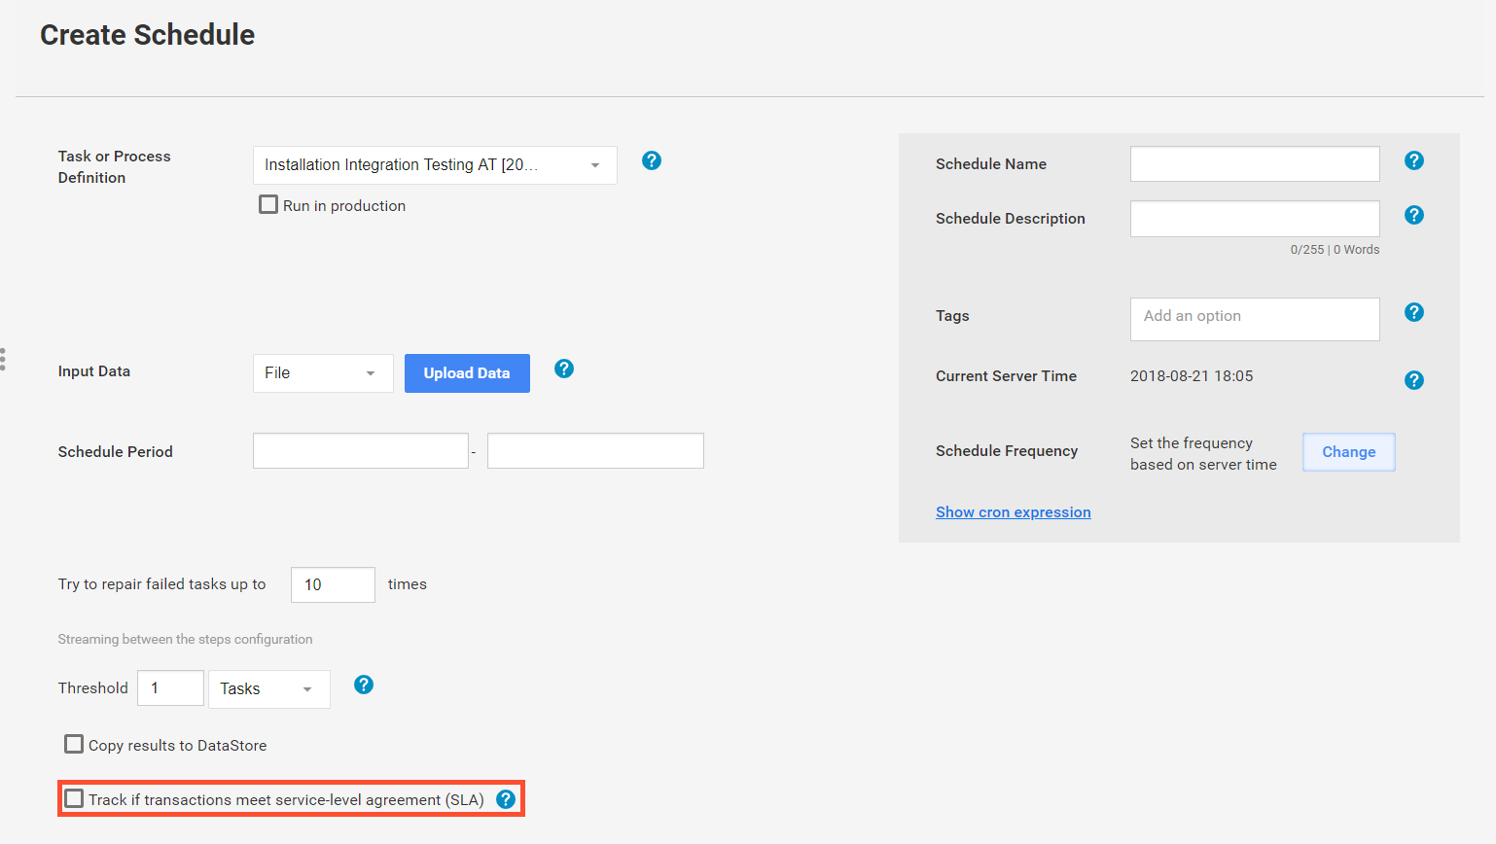Click into the Schedule Name field
The height and width of the screenshot is (844, 1496).
1255,163
